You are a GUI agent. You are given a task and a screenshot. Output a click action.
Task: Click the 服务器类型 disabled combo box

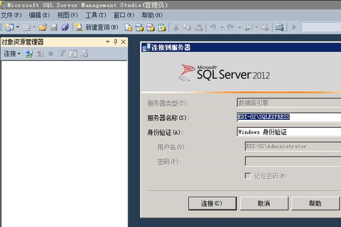tap(289, 103)
